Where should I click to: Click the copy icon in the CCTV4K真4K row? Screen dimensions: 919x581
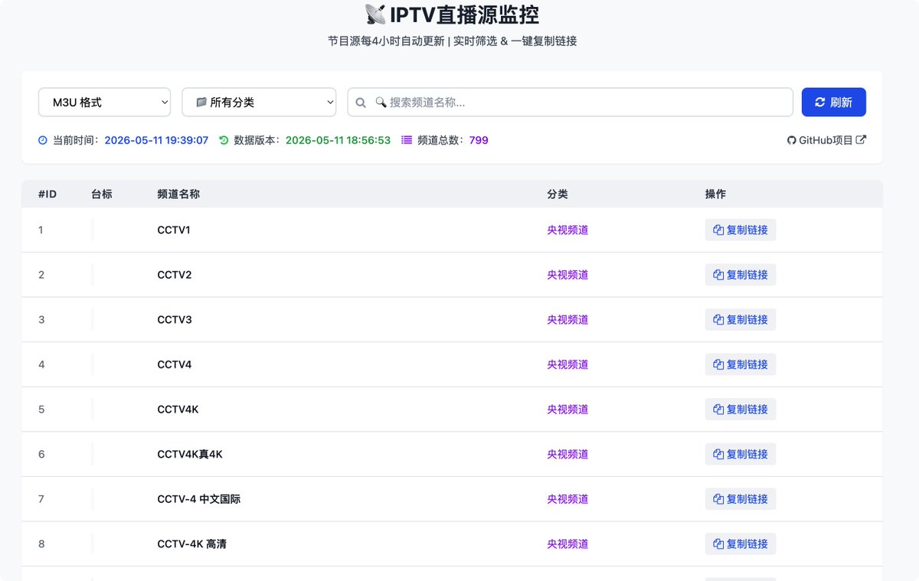[718, 455]
